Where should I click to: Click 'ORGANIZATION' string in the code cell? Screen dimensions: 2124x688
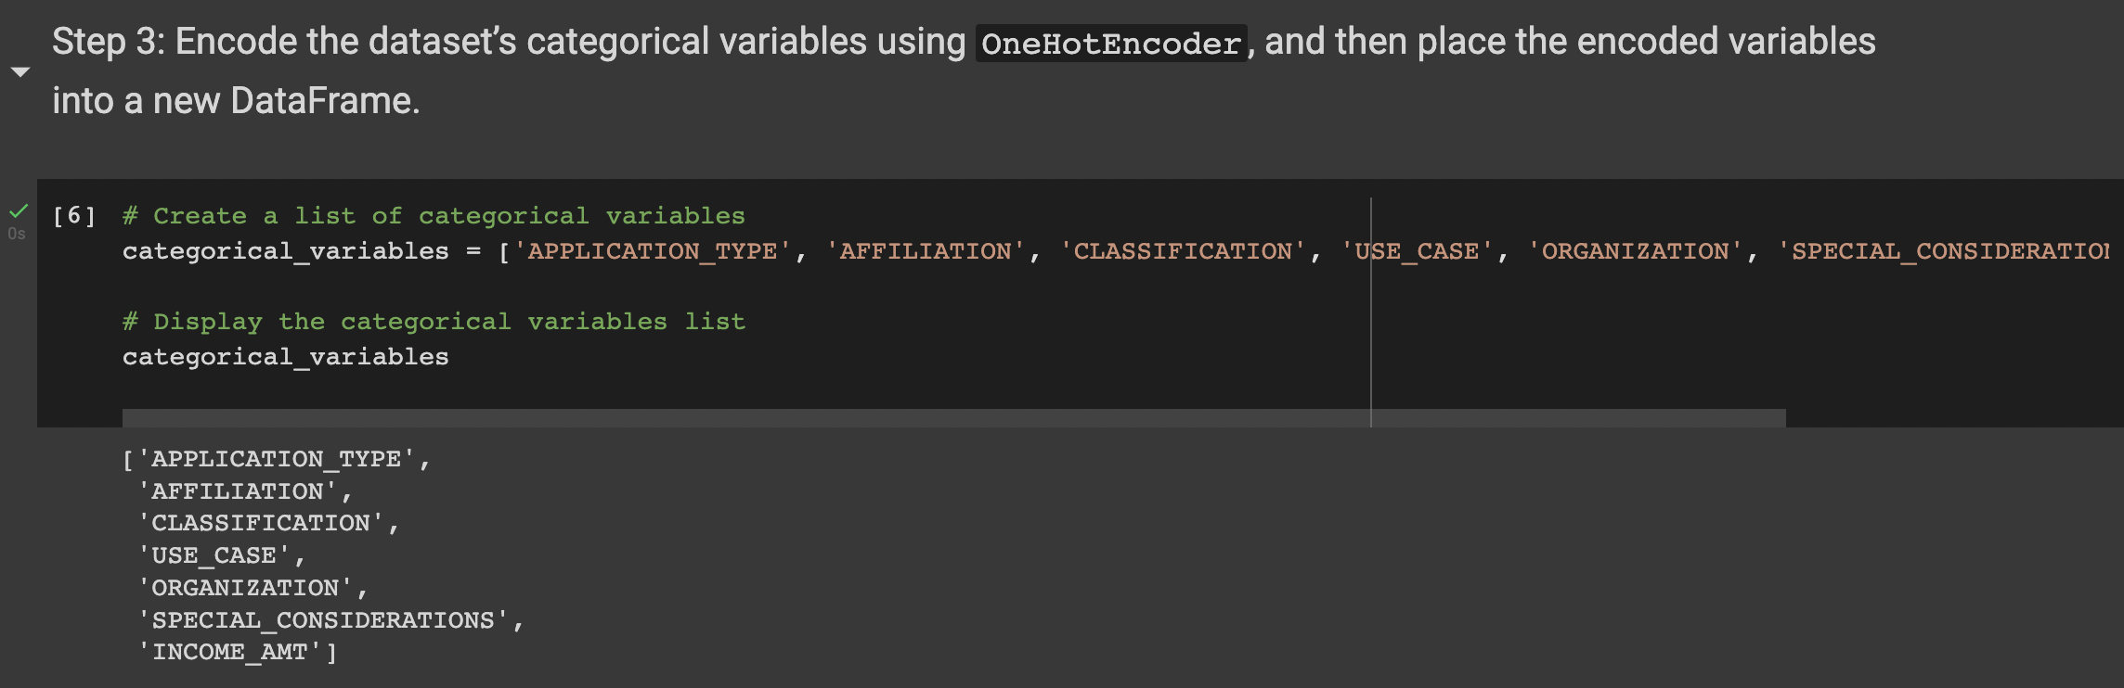(1635, 251)
